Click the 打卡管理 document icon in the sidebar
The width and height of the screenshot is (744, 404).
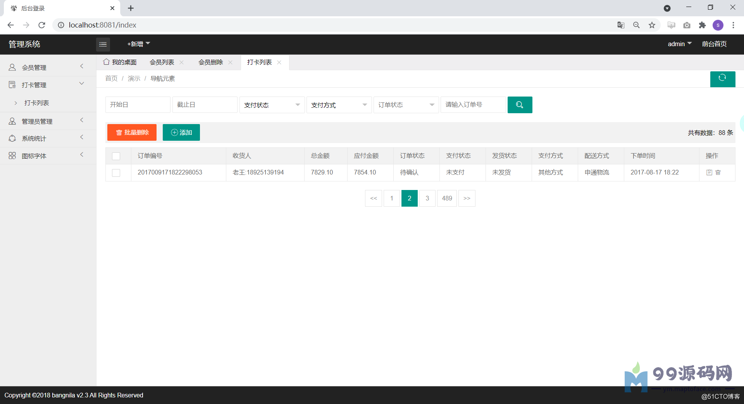click(12, 85)
